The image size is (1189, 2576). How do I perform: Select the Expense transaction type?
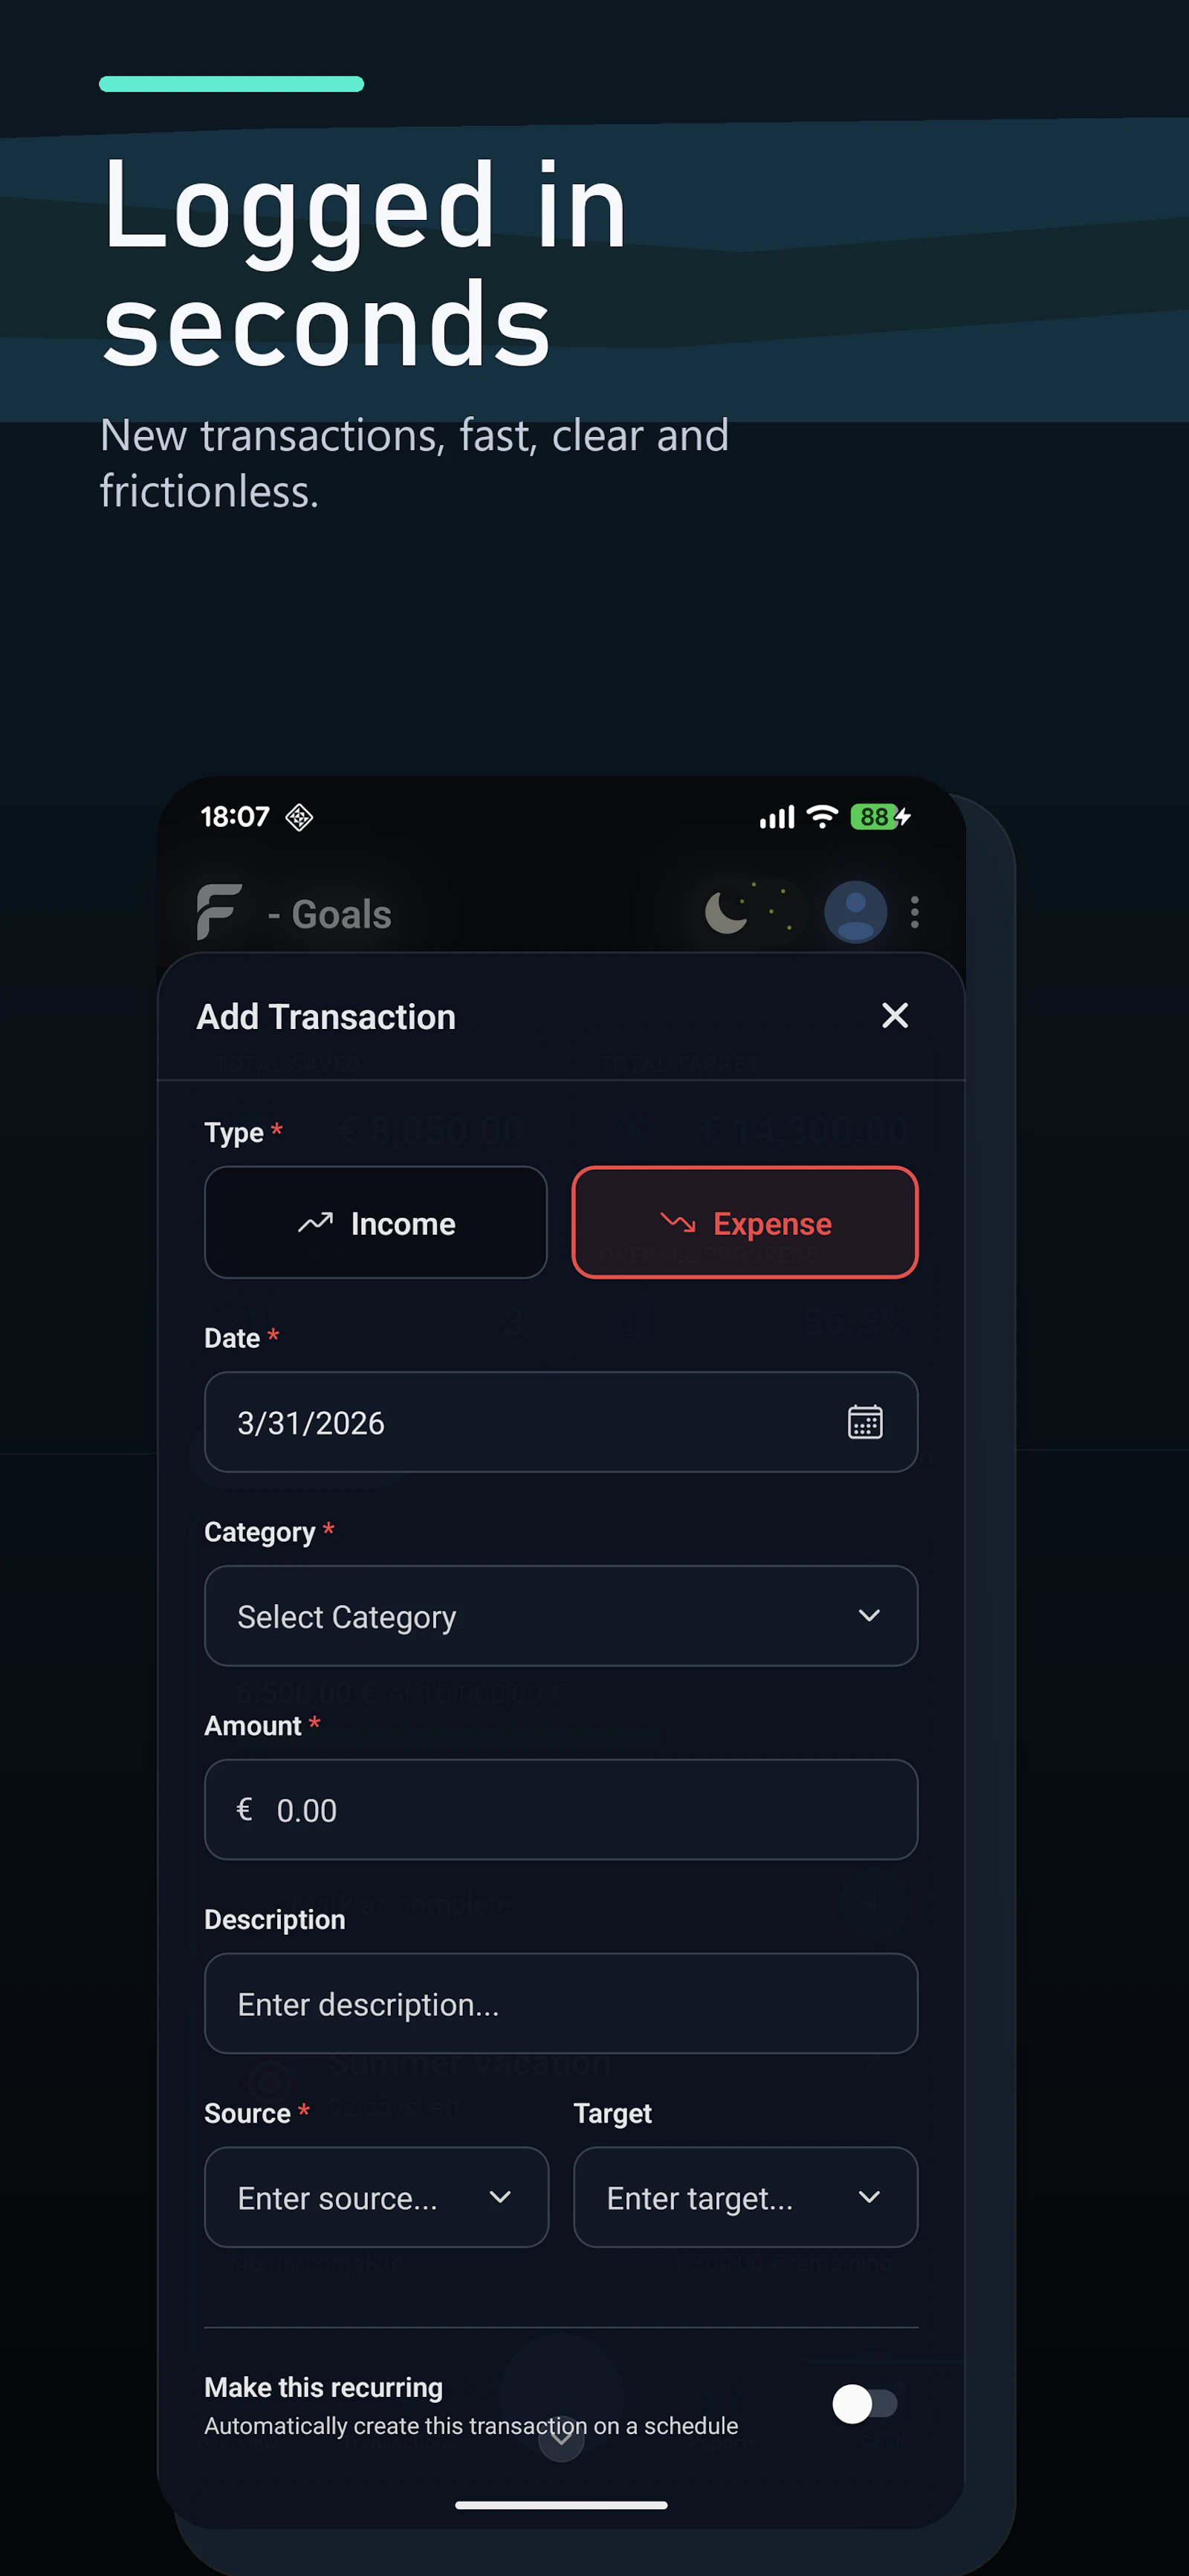click(x=744, y=1222)
